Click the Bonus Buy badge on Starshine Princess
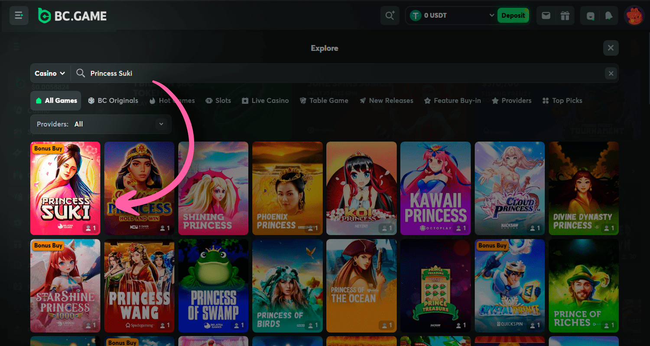 tap(48, 245)
